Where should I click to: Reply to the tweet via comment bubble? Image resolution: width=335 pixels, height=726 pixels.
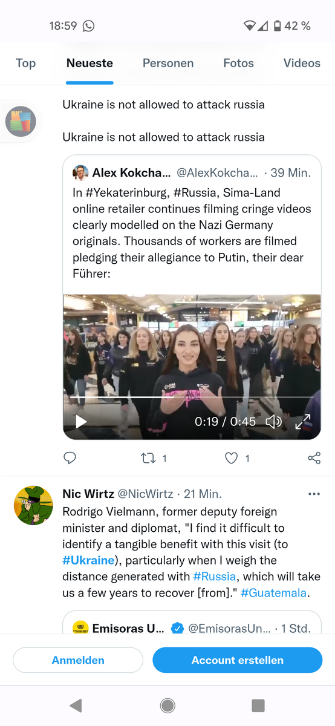[x=70, y=458]
